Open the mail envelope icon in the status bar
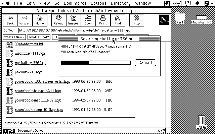 161,131
